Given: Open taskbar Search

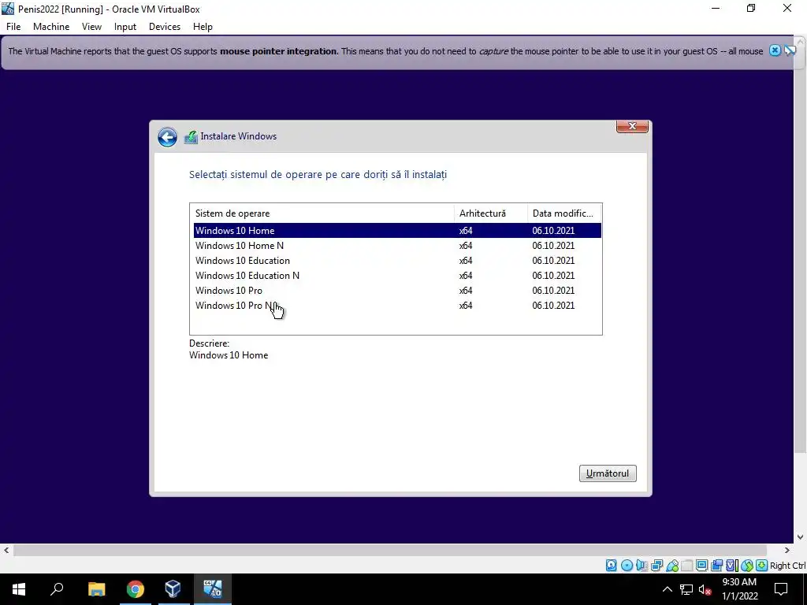Looking at the screenshot, I should pyautogui.click(x=57, y=589).
